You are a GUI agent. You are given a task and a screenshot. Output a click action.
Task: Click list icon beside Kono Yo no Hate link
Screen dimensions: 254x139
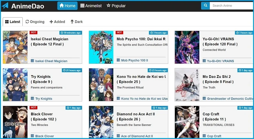[x=118, y=98]
